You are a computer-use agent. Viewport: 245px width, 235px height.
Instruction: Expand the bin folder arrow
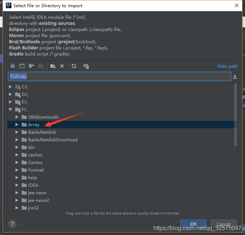pos(17,147)
